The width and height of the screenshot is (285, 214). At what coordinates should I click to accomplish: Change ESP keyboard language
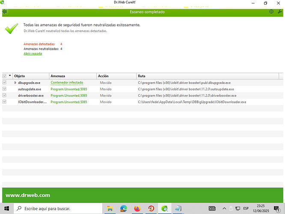pyautogui.click(x=246, y=208)
